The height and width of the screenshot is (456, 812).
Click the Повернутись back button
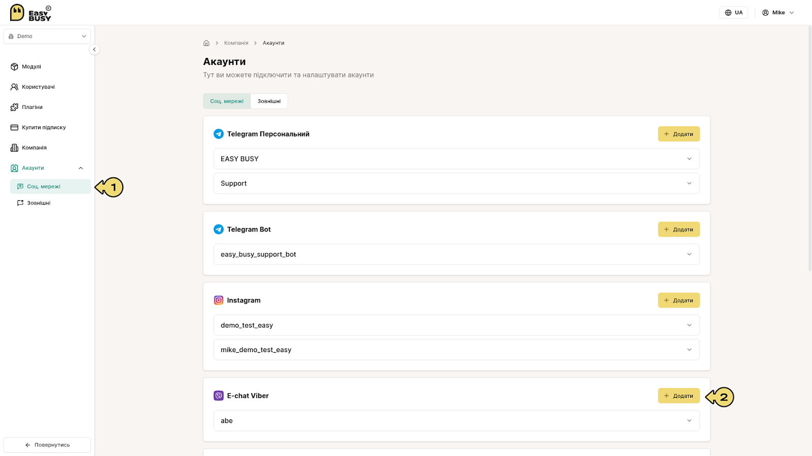(x=47, y=445)
